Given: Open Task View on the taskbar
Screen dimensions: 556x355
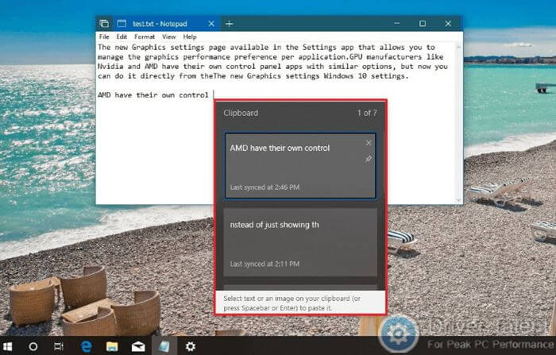Looking at the screenshot, I should tap(59, 346).
